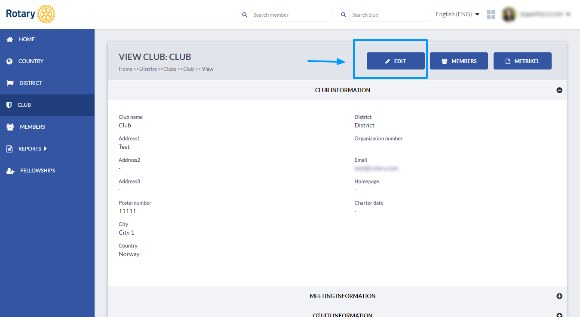Open the Metrikel button
This screenshot has height=317, width=580.
[522, 61]
